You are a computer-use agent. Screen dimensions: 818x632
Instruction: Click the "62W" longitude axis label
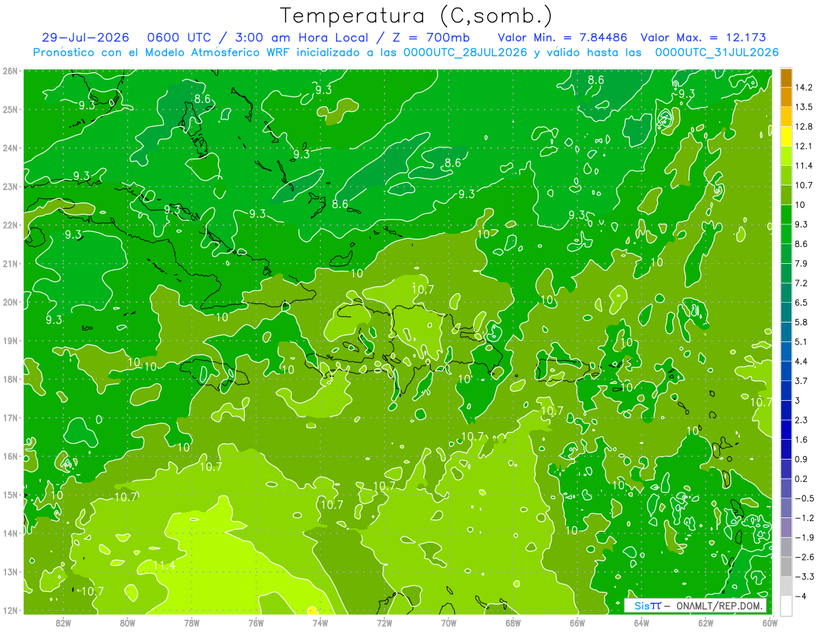(706, 622)
